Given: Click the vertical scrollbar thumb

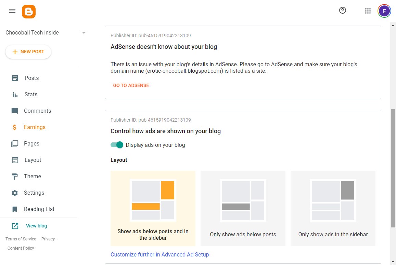Looking at the screenshot, I should 393,168.
